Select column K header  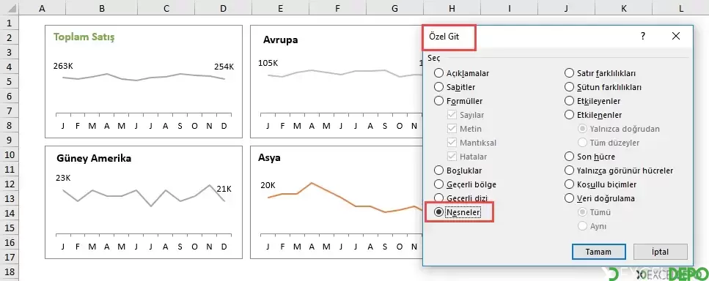click(624, 8)
